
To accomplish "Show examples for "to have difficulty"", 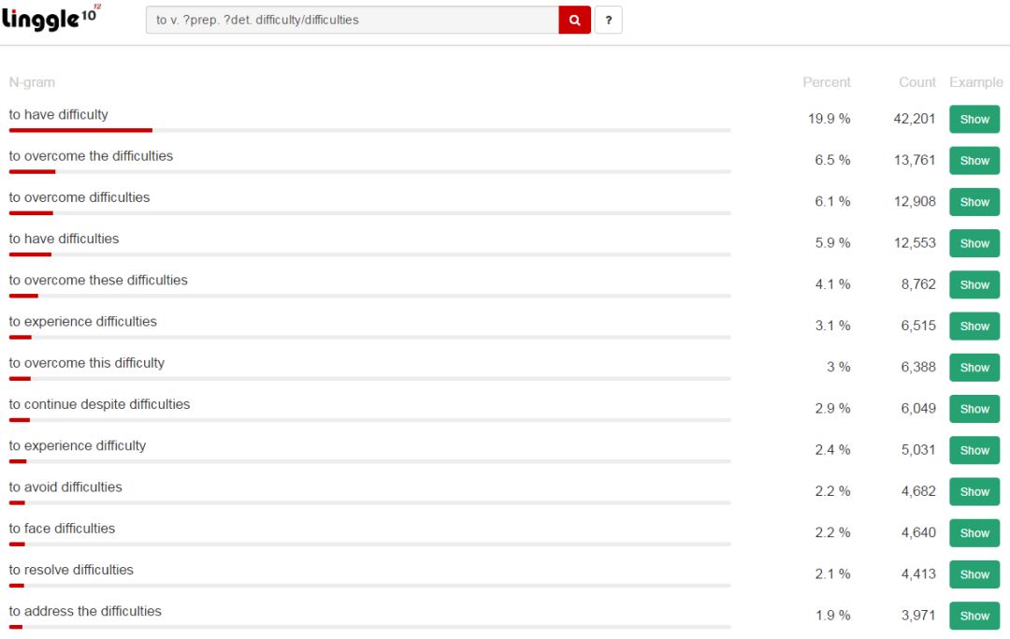I will [974, 120].
